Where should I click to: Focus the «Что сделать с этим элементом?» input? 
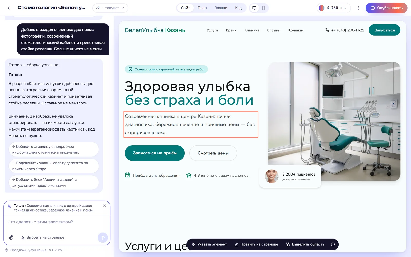57,222
